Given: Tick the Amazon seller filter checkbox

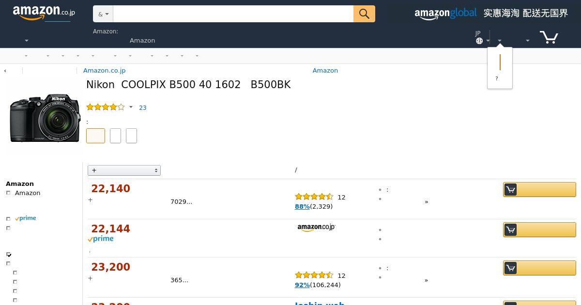Looking at the screenshot, I should [8, 193].
